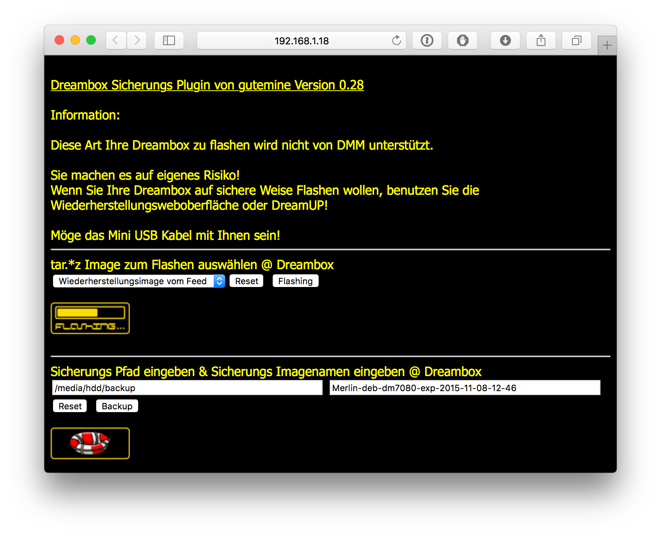Expand the Wiederherstellungsimage vom Feed dropdown
Viewport: 661px width, 536px height.
(x=139, y=281)
